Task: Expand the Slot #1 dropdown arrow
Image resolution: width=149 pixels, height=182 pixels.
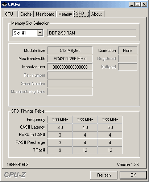Action: tap(40, 33)
